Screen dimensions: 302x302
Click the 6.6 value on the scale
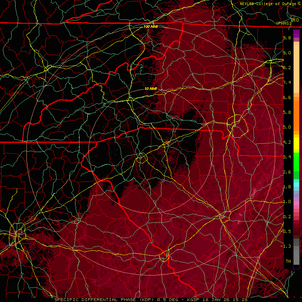(x=287, y=97)
